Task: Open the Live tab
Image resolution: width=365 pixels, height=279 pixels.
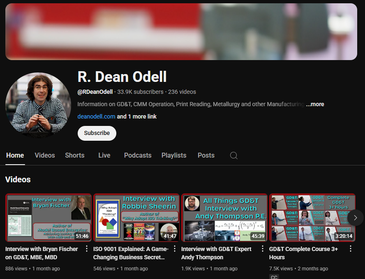Action: [x=104, y=156]
